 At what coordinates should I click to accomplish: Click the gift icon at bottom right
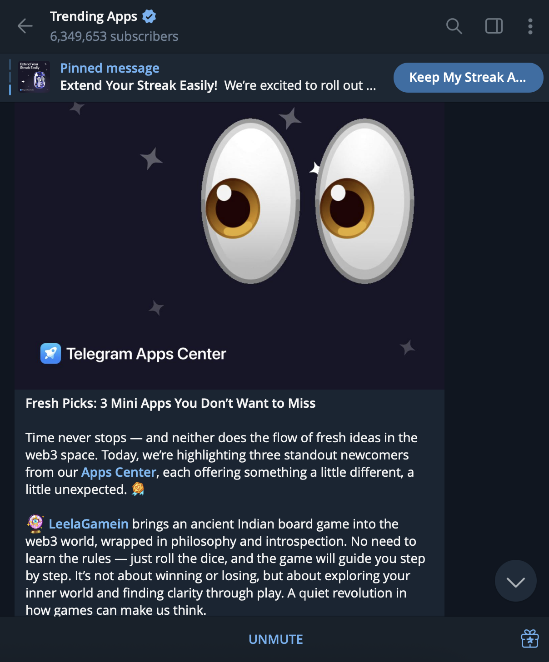click(x=529, y=639)
